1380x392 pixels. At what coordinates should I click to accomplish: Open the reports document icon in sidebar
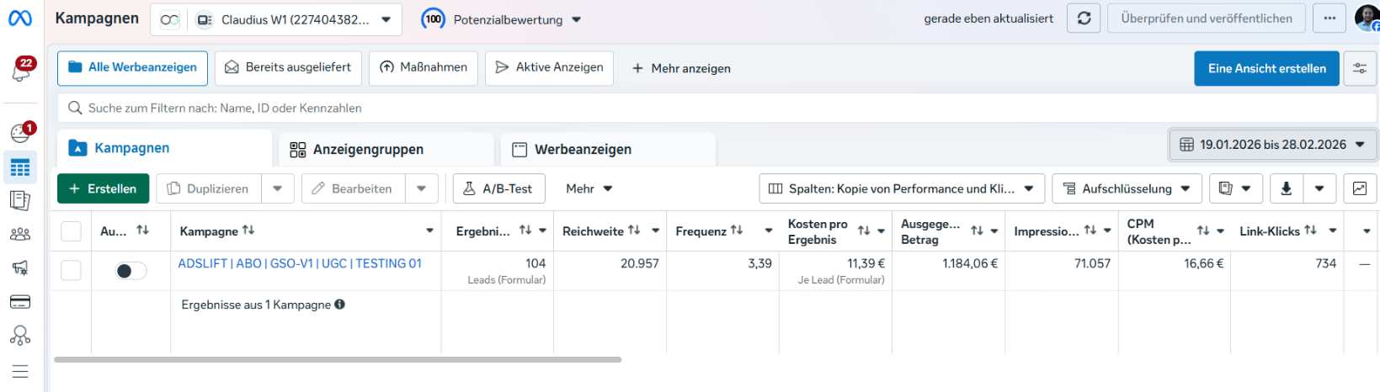click(20, 200)
